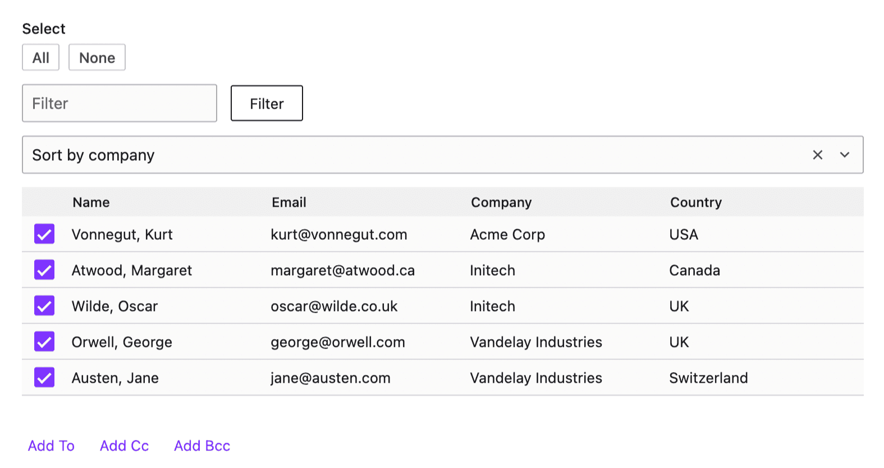The image size is (884, 468).
Task: Click the Company column header
Action: pos(501,202)
